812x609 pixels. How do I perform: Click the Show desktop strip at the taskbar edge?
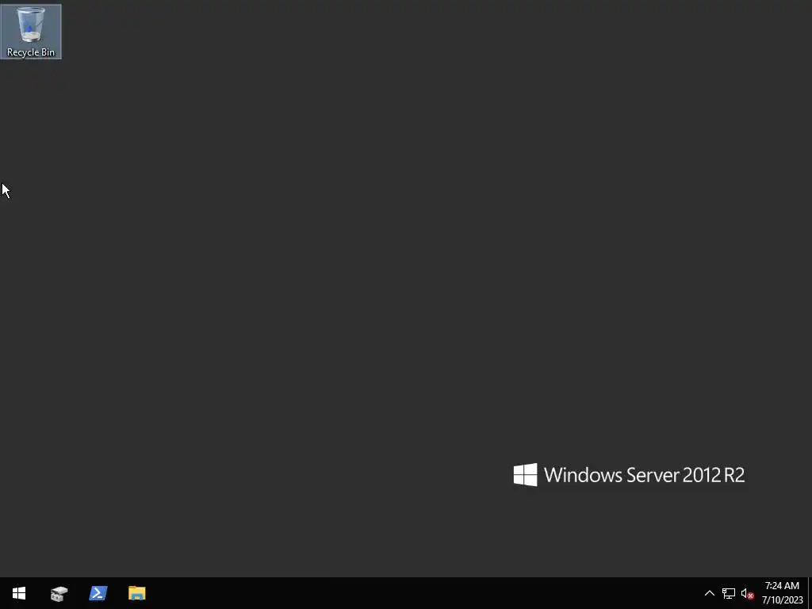pos(810,593)
